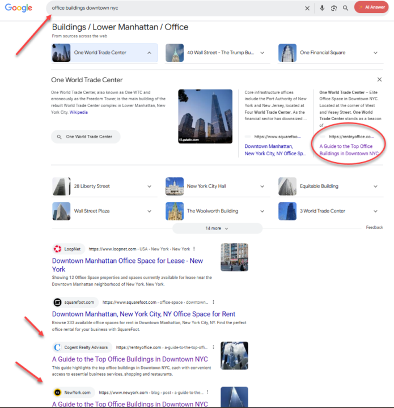Collapse the One World Trade Center card
Screen dimensions: 394x408
pyautogui.click(x=149, y=53)
